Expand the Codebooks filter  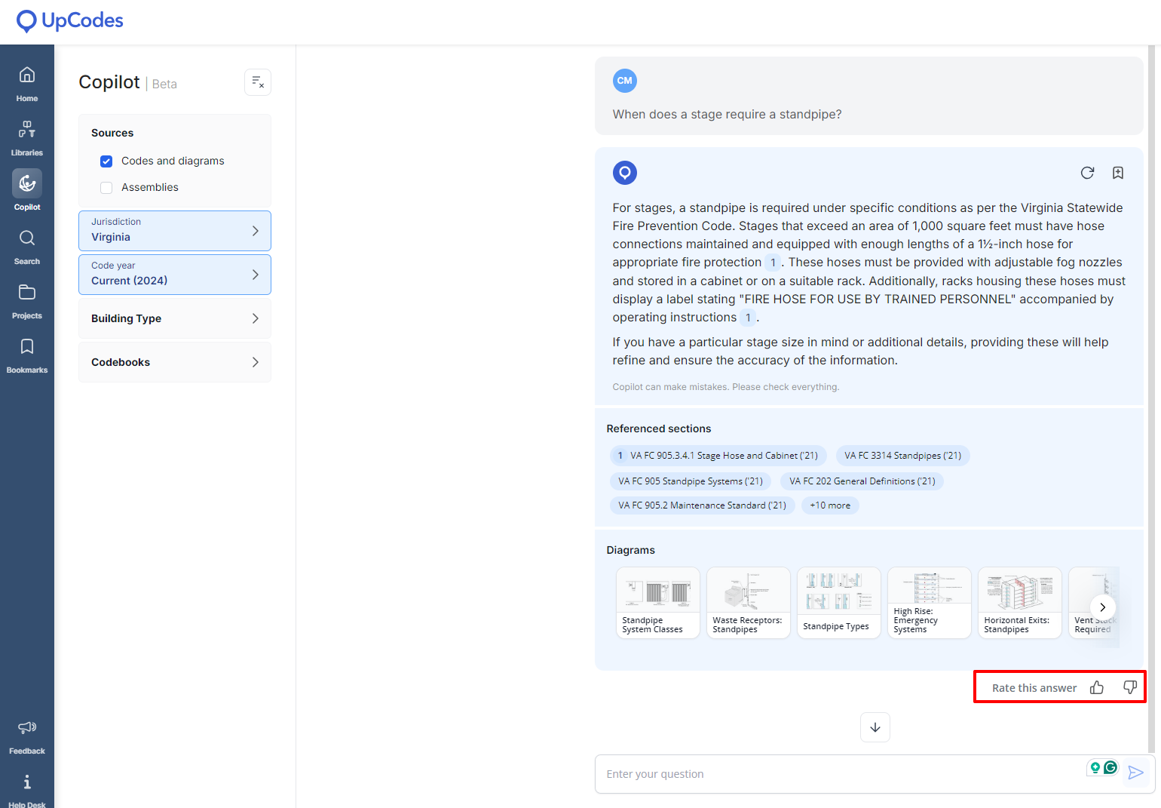[175, 362]
